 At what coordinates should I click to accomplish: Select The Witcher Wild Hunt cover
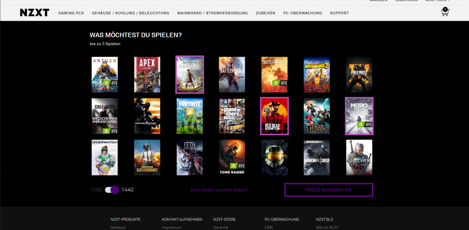click(x=359, y=157)
